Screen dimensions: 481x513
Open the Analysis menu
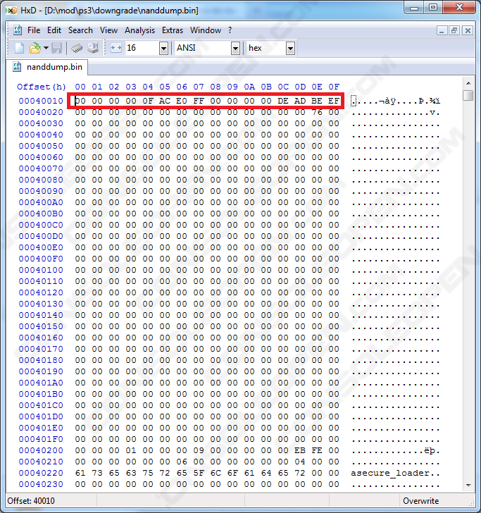tap(139, 30)
